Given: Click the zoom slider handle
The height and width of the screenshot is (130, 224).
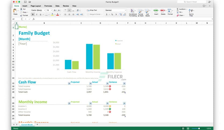Looking at the screenshot, I should click(199, 128).
